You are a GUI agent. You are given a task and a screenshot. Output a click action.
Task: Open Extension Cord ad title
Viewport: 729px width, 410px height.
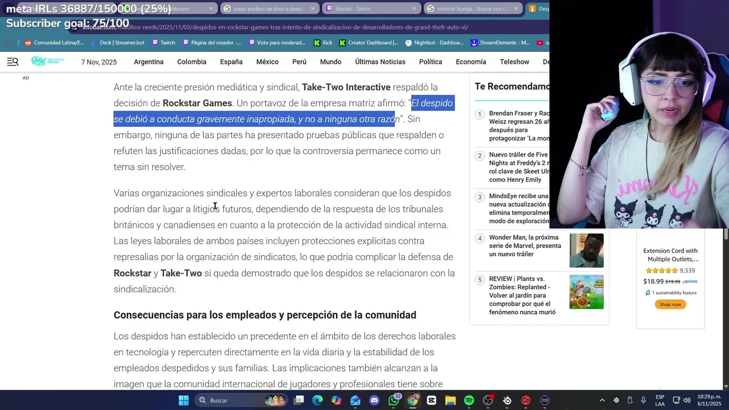[670, 255]
